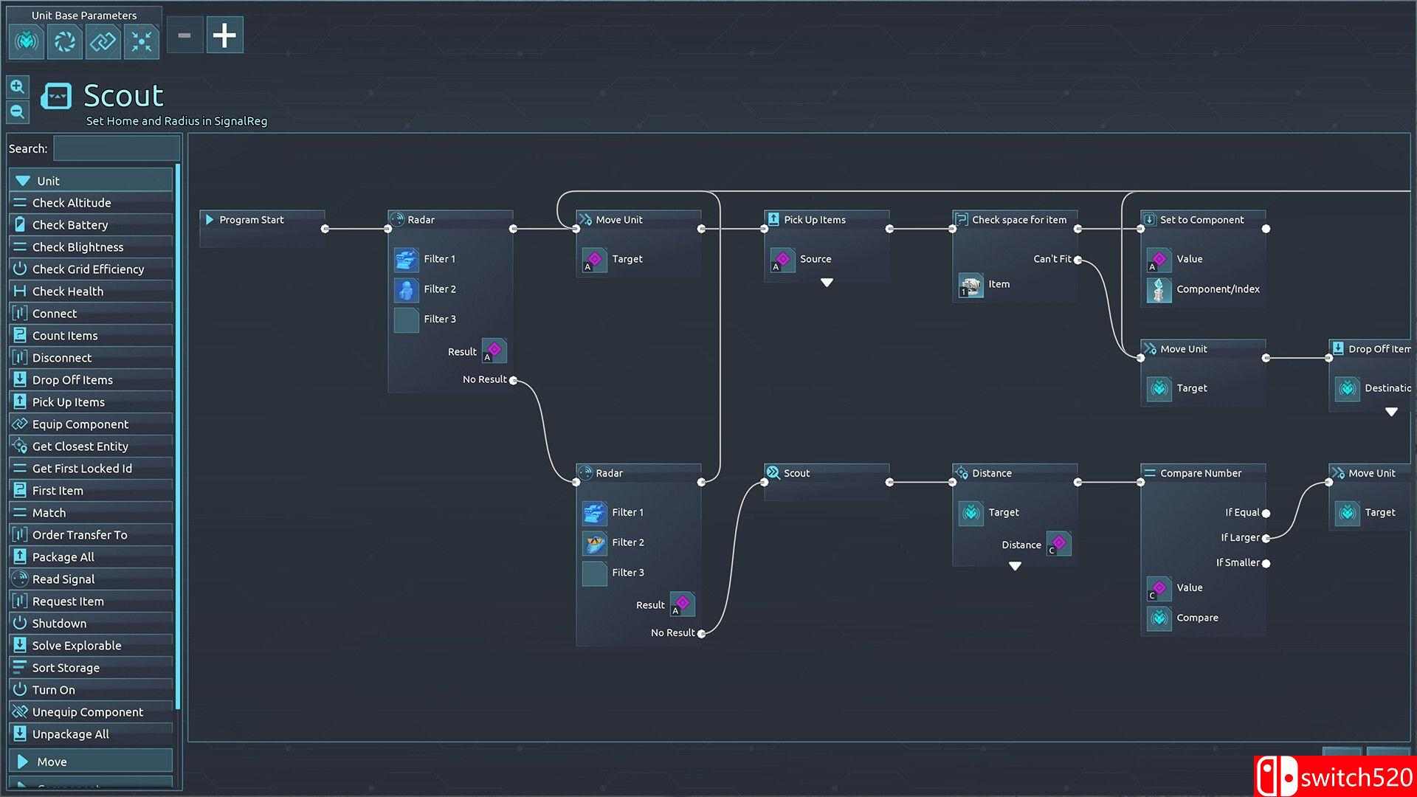1417x797 pixels.
Task: Click Filter 2 icon in top Radar node
Action: pyautogui.click(x=407, y=290)
